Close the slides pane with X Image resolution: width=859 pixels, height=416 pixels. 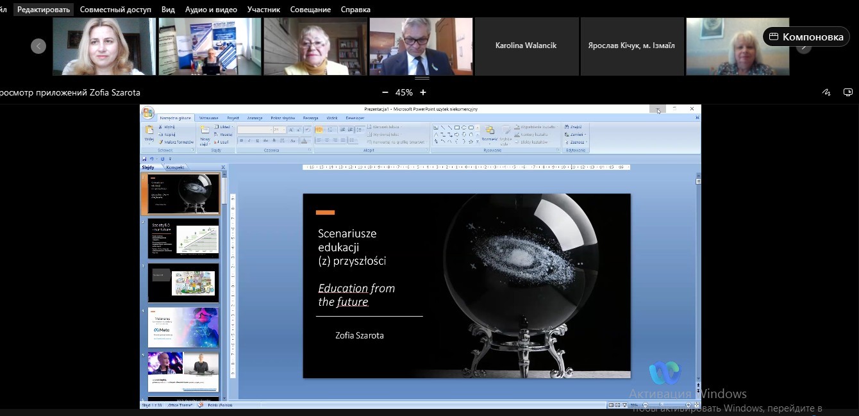(223, 167)
